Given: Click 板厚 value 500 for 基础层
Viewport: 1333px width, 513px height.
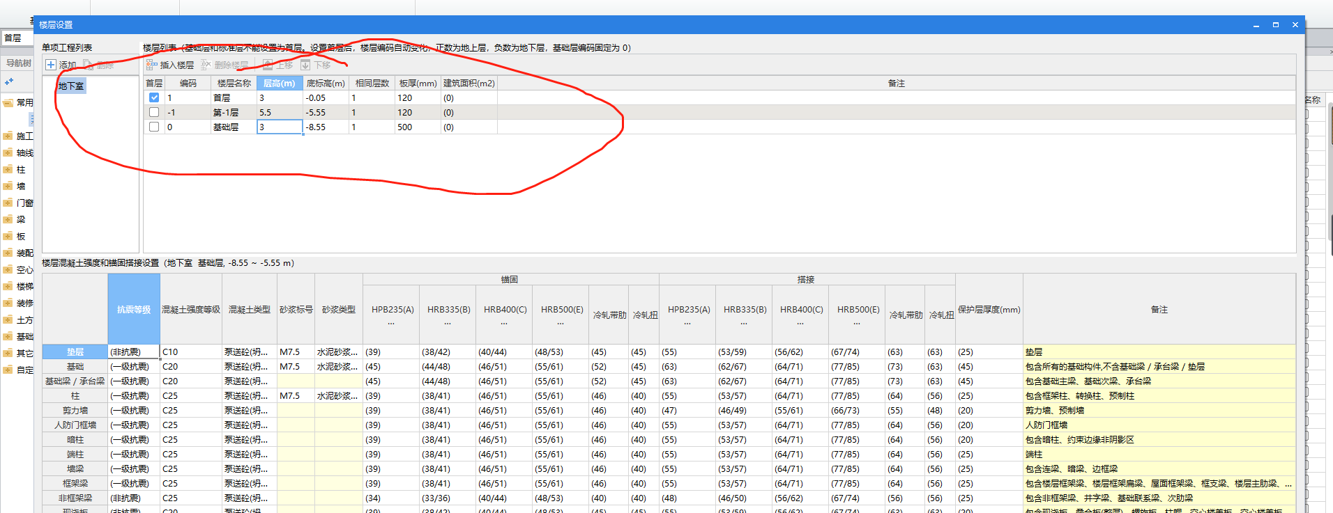Looking at the screenshot, I should [418, 127].
